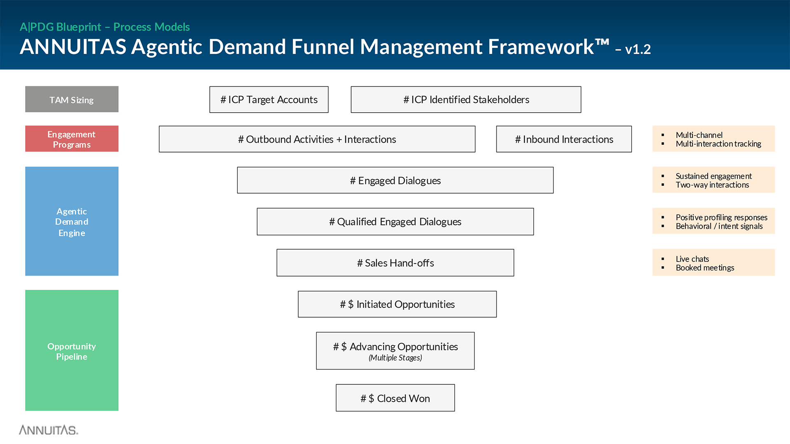Click the Booked meetings bullet
The height and width of the screenshot is (444, 790).
pyautogui.click(x=705, y=268)
